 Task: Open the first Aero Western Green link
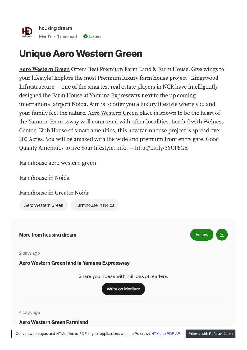click(44, 69)
